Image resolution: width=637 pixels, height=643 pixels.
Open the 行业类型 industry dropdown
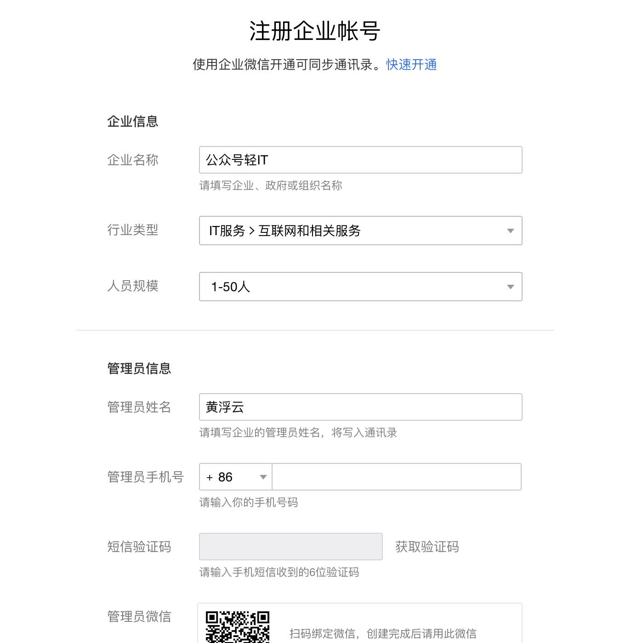tap(361, 231)
